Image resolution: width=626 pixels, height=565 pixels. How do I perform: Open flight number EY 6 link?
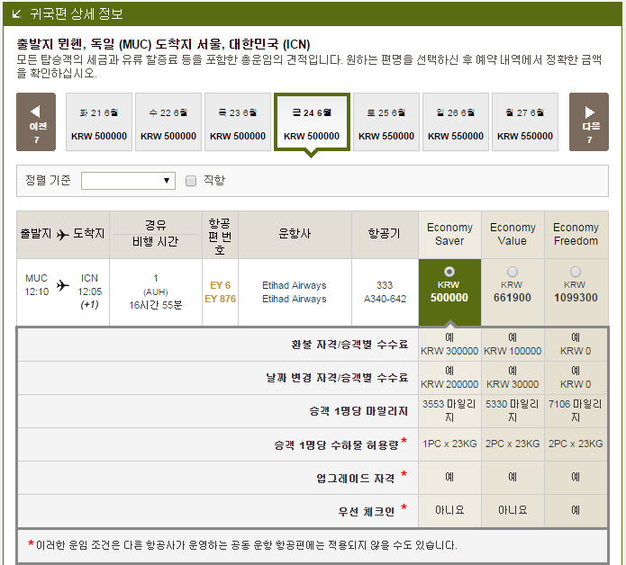tap(221, 285)
